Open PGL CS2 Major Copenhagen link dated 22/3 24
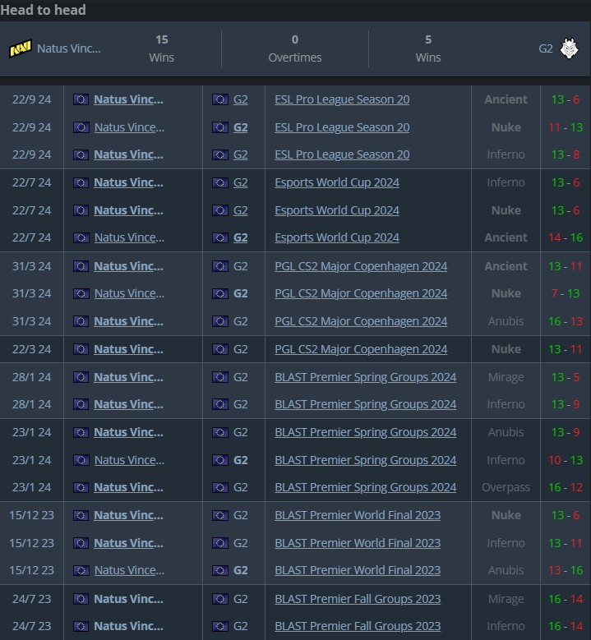This screenshot has height=640, width=591. coord(361,349)
